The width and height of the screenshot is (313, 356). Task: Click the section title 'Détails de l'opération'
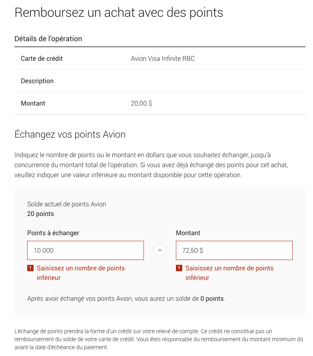pyautogui.click(x=48, y=38)
